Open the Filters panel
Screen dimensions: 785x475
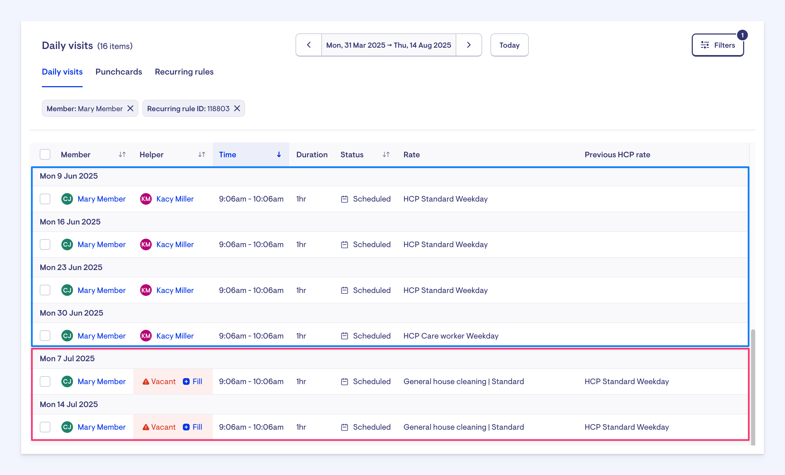pos(718,45)
